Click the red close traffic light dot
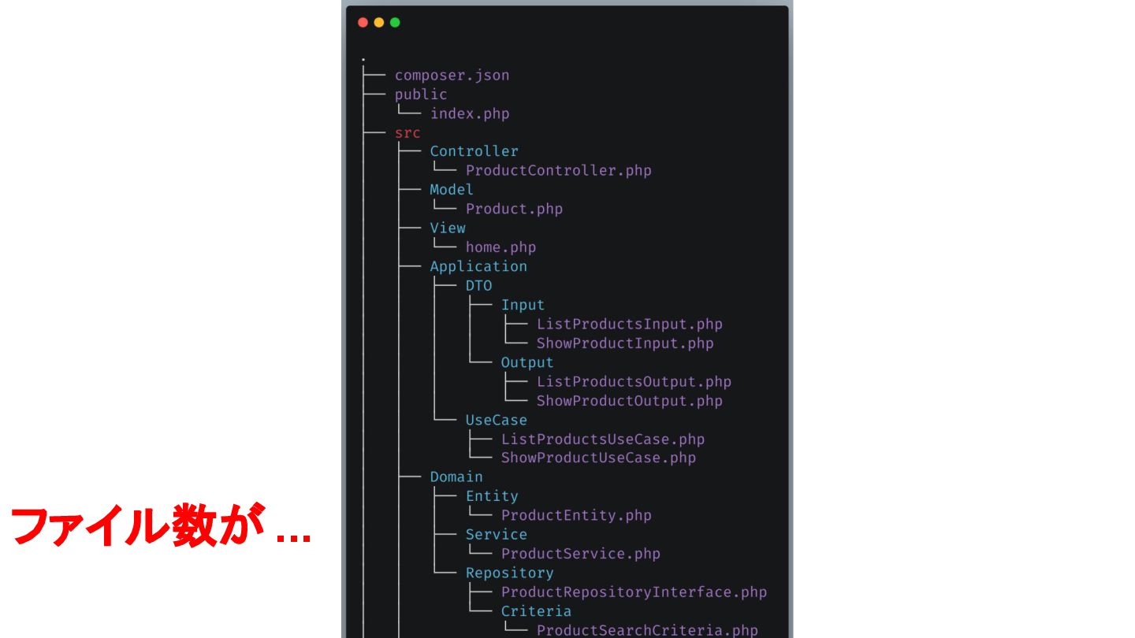The image size is (1135, 638). [x=363, y=22]
